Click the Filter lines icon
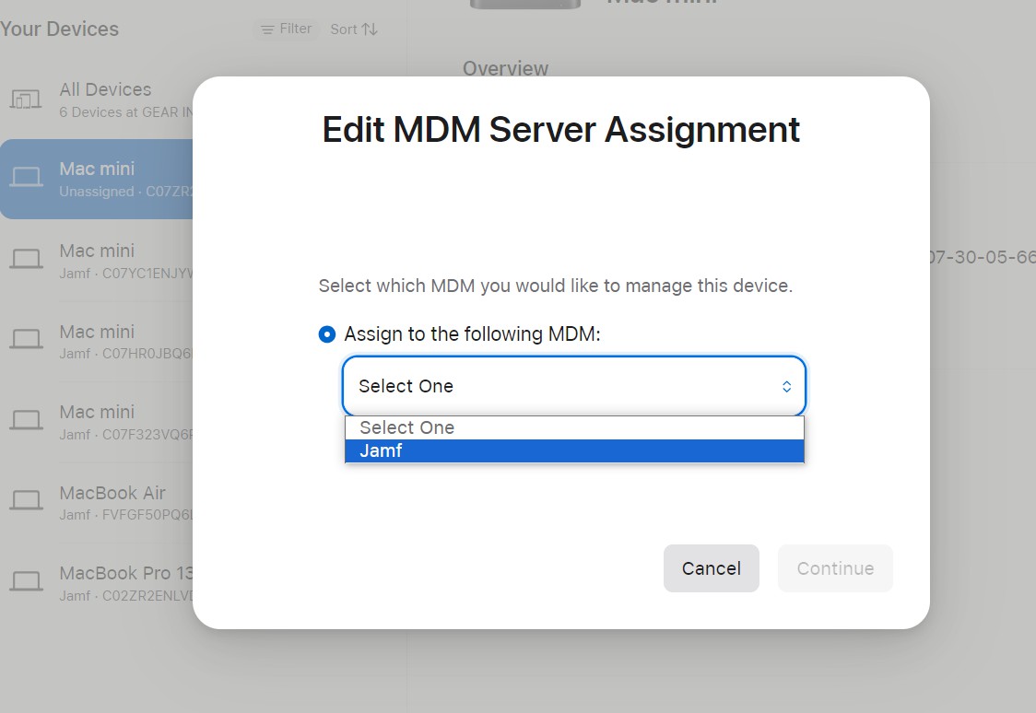The width and height of the screenshot is (1036, 713). (x=267, y=29)
